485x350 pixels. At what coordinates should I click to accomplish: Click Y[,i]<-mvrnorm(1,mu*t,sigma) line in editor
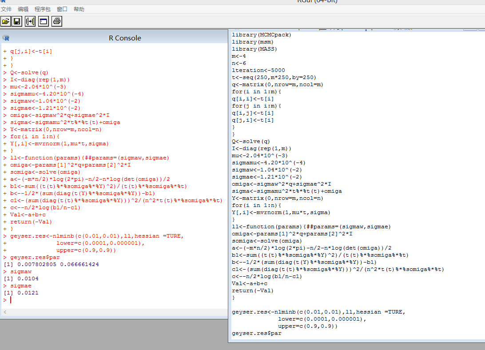coord(281,213)
